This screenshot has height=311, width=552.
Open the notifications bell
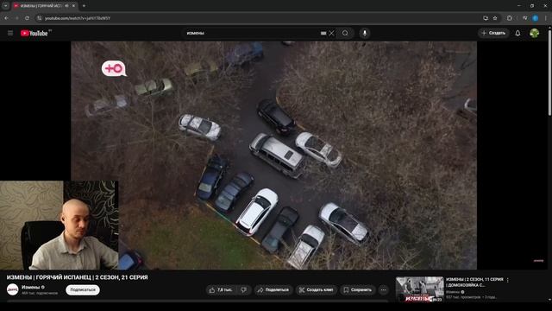click(x=517, y=33)
